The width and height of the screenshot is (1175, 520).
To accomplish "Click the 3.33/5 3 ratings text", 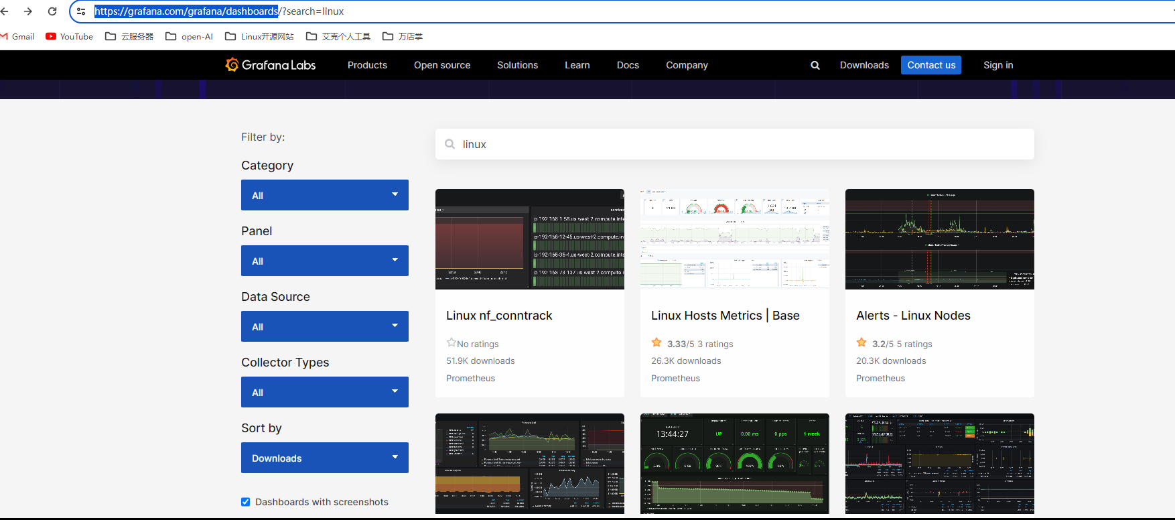I will point(700,344).
